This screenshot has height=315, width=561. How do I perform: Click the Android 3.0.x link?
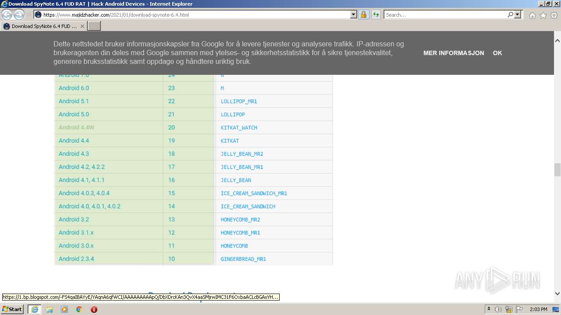coord(76,245)
